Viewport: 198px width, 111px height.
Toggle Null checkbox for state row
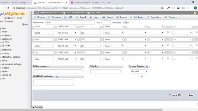pyautogui.click(x=168, y=58)
